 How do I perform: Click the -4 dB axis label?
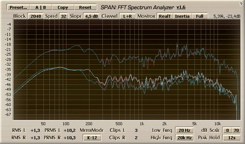pyautogui.click(x=9, y=24)
